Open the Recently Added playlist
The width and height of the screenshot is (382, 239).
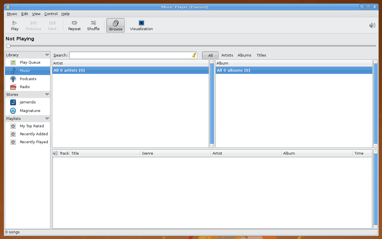click(x=34, y=134)
